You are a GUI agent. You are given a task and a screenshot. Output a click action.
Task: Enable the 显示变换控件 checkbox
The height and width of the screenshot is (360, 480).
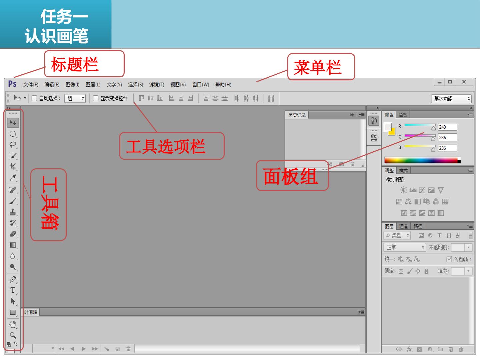point(96,98)
